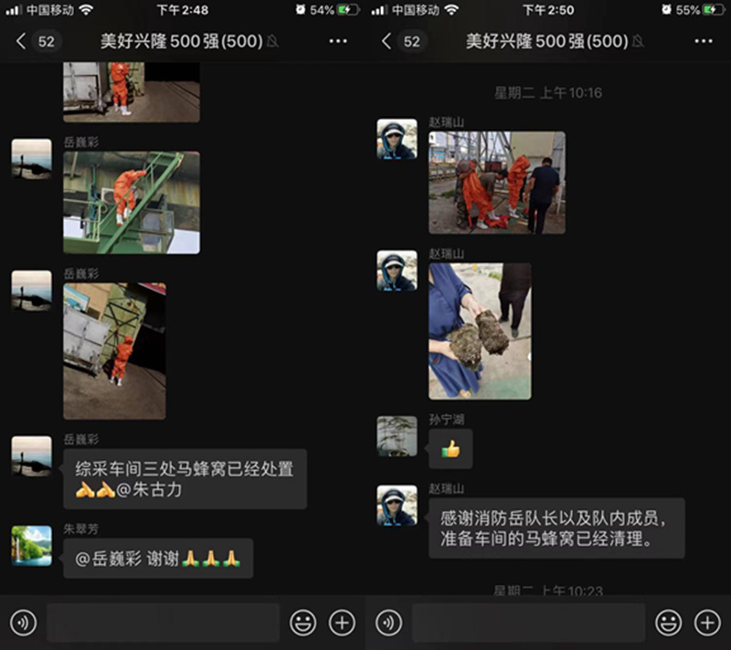Open the plus attachment menu in left chat

(342, 623)
